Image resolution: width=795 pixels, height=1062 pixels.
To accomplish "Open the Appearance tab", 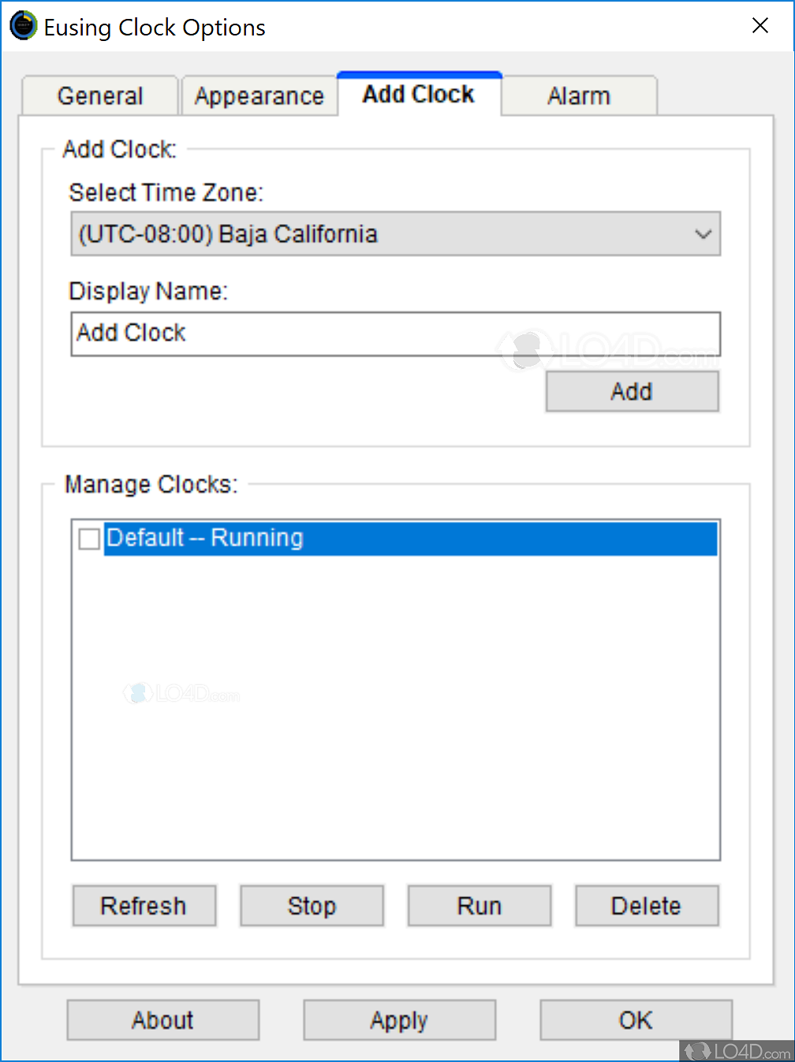I will click(259, 95).
